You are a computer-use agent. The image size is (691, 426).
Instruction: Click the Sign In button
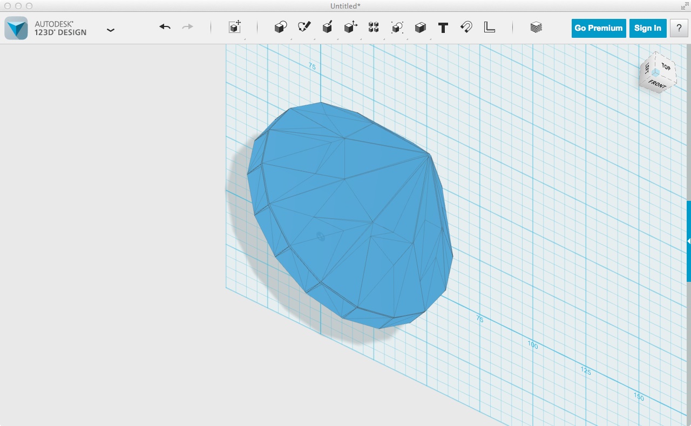click(x=648, y=28)
